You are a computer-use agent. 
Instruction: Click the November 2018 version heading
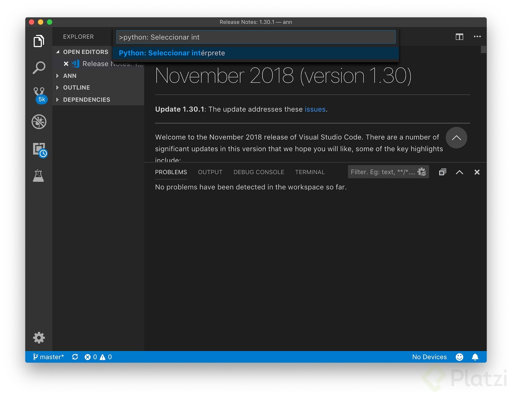click(283, 76)
